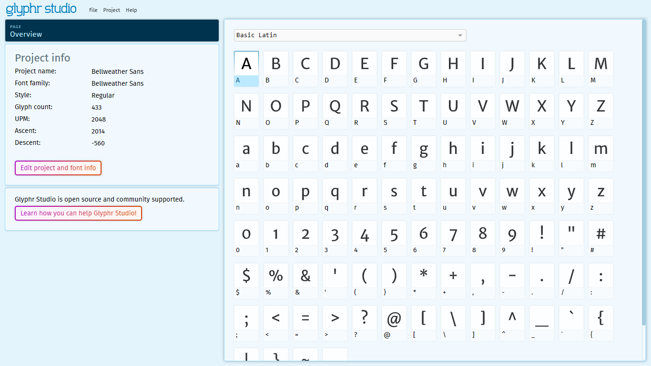Screen dimensions: 651x366
Task: Select the uppercase Z glyph tile
Action: pos(601,111)
